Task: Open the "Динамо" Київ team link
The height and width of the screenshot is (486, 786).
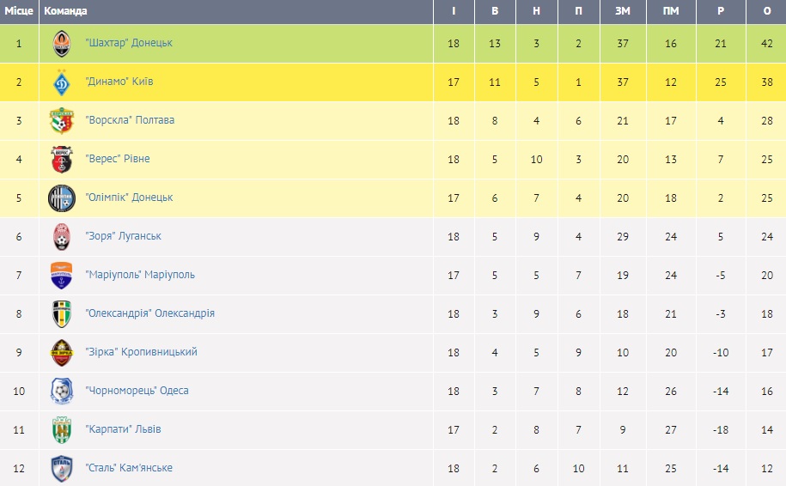Action: [x=119, y=82]
